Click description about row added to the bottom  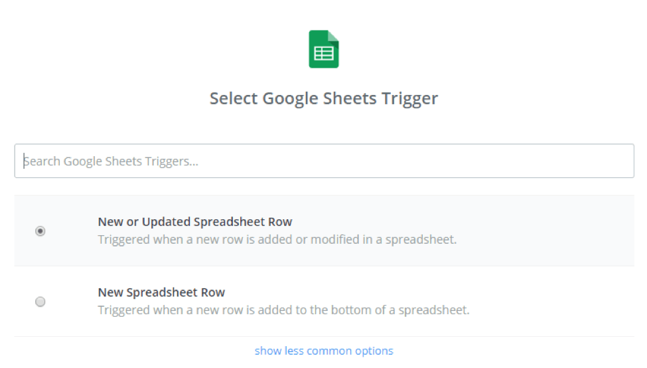(x=283, y=310)
